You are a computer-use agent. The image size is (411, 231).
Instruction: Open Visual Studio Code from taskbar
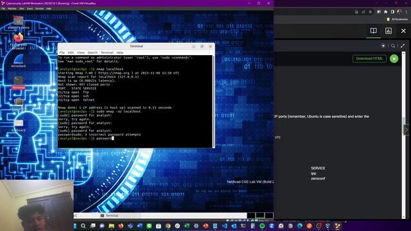pos(225,226)
